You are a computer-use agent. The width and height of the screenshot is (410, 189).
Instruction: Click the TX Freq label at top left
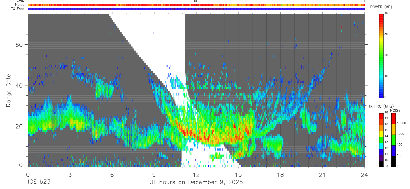18,9
